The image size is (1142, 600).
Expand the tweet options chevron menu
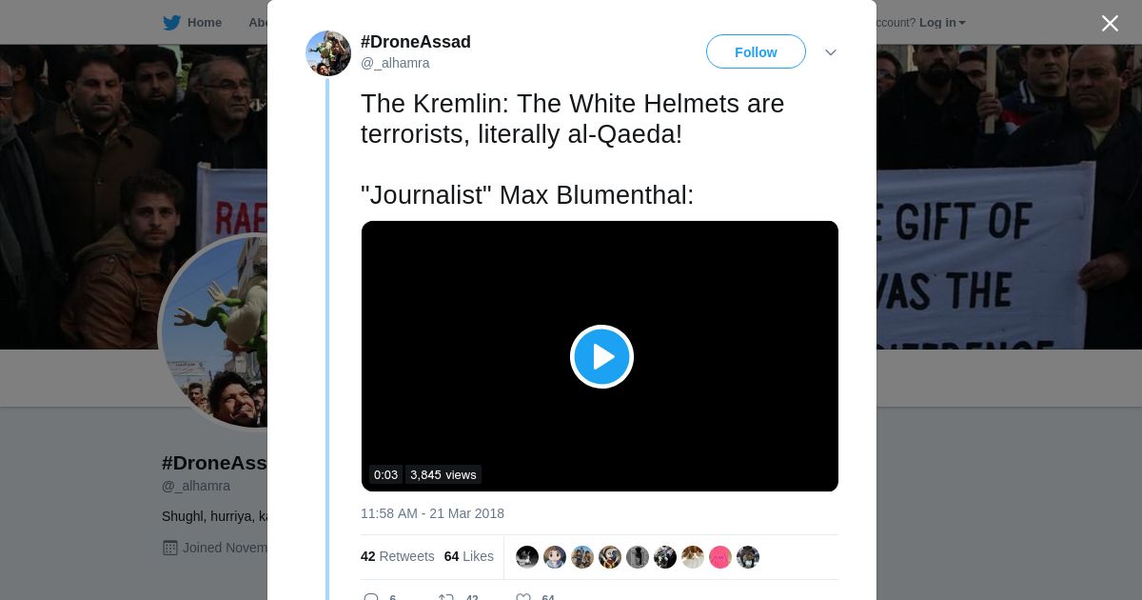coord(830,52)
